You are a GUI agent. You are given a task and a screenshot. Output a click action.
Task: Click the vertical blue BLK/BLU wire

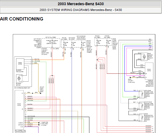tap(72, 90)
